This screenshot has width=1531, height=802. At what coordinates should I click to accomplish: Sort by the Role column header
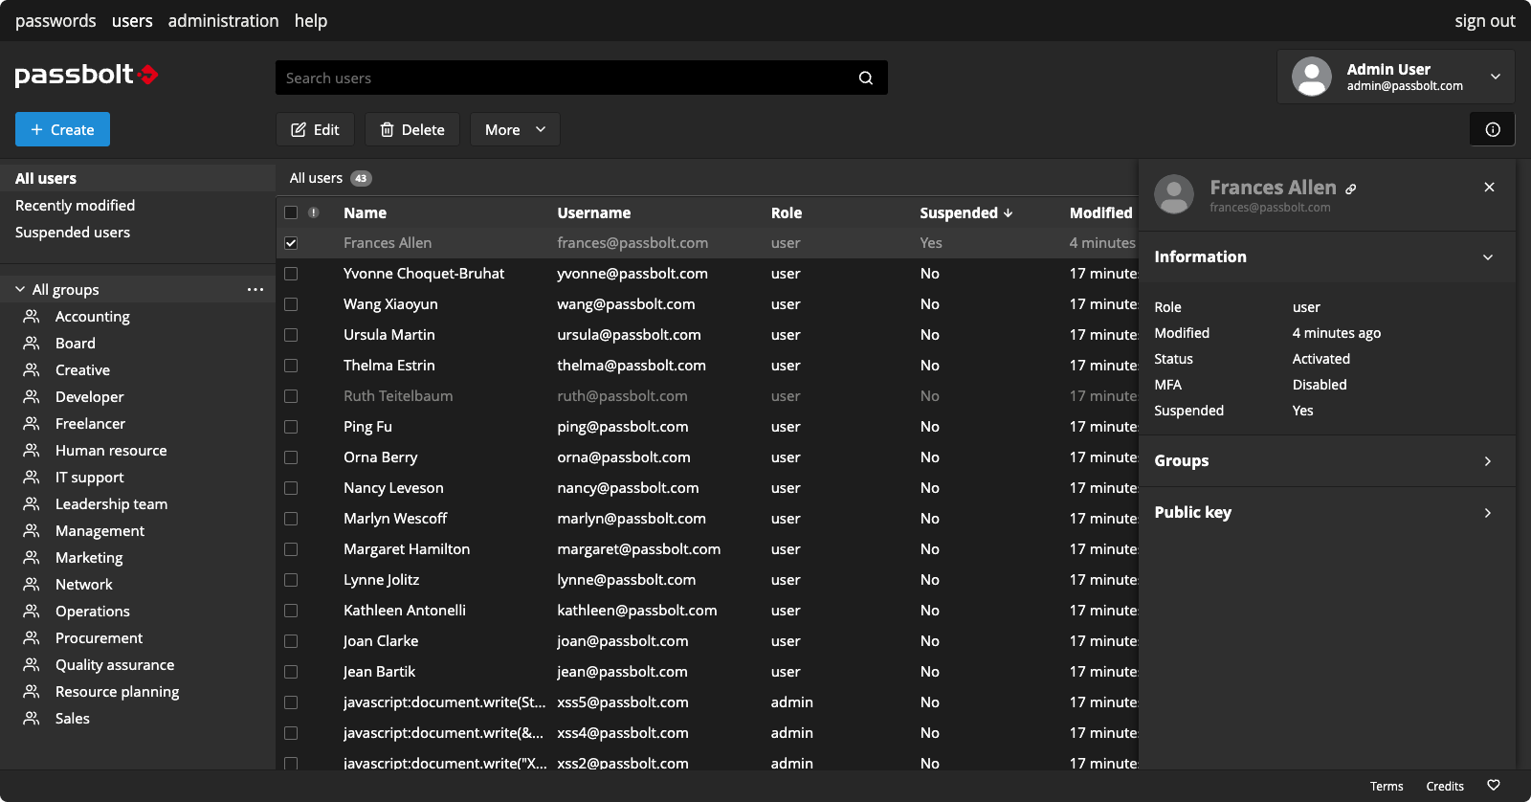coord(787,212)
